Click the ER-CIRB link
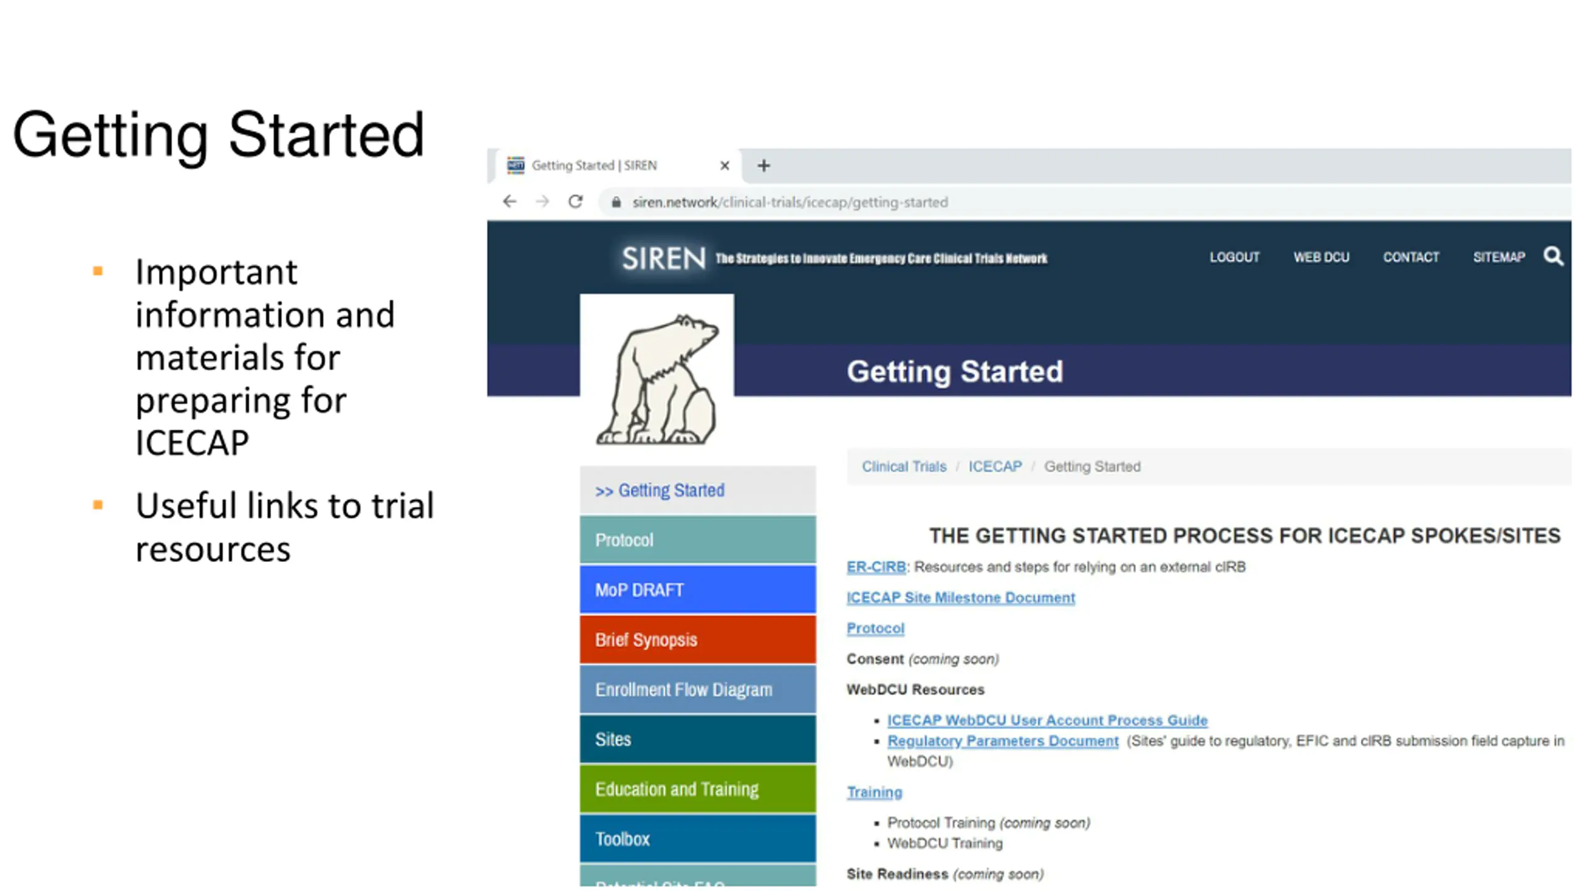The image size is (1584, 891). coord(876,567)
